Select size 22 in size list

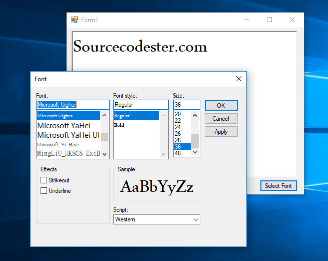pyautogui.click(x=182, y=121)
